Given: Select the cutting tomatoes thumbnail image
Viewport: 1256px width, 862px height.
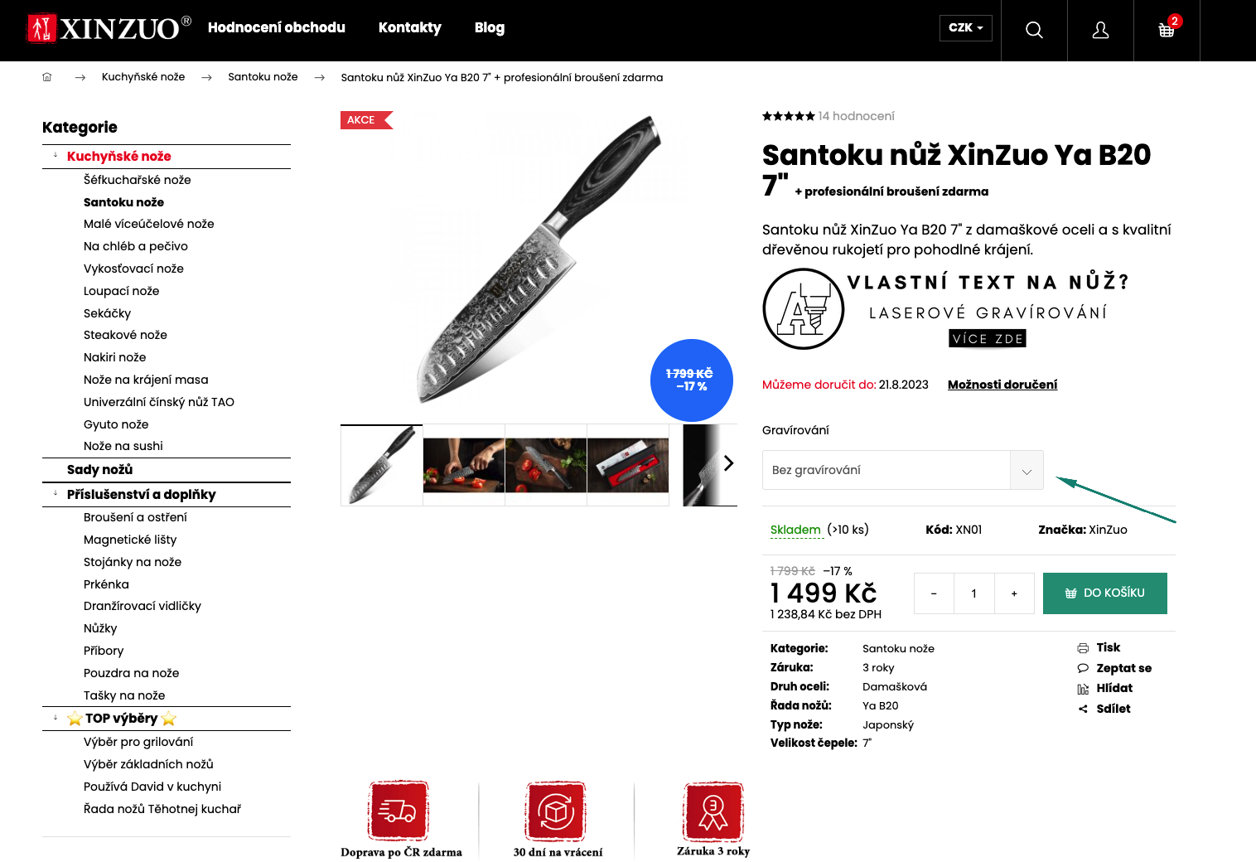Looking at the screenshot, I should pos(464,465).
